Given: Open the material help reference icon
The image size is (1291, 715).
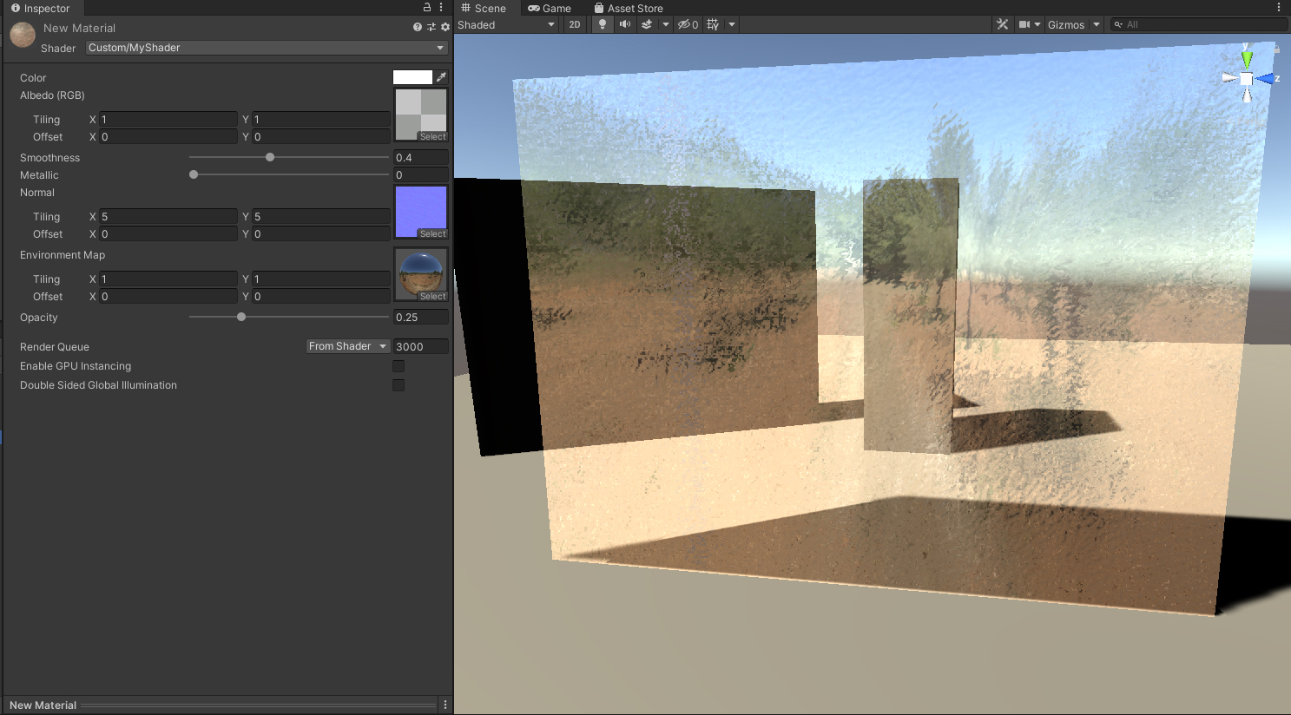Looking at the screenshot, I should [418, 27].
